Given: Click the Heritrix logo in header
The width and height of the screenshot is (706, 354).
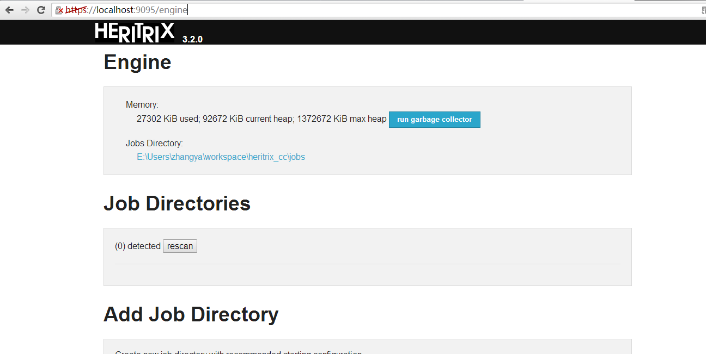Looking at the screenshot, I should point(135,32).
